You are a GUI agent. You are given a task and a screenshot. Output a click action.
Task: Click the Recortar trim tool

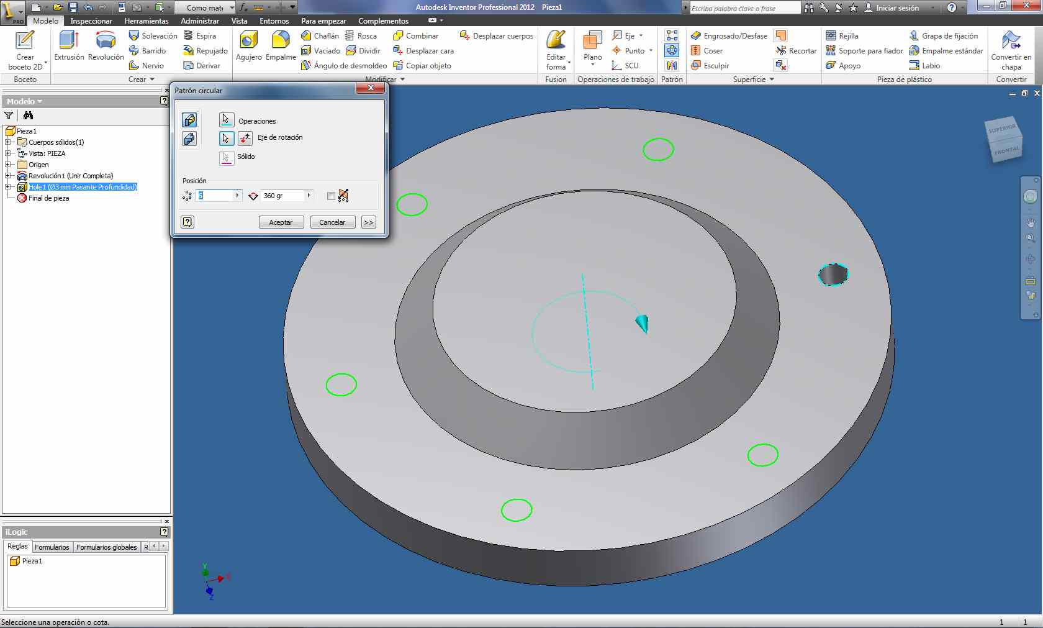pos(796,51)
